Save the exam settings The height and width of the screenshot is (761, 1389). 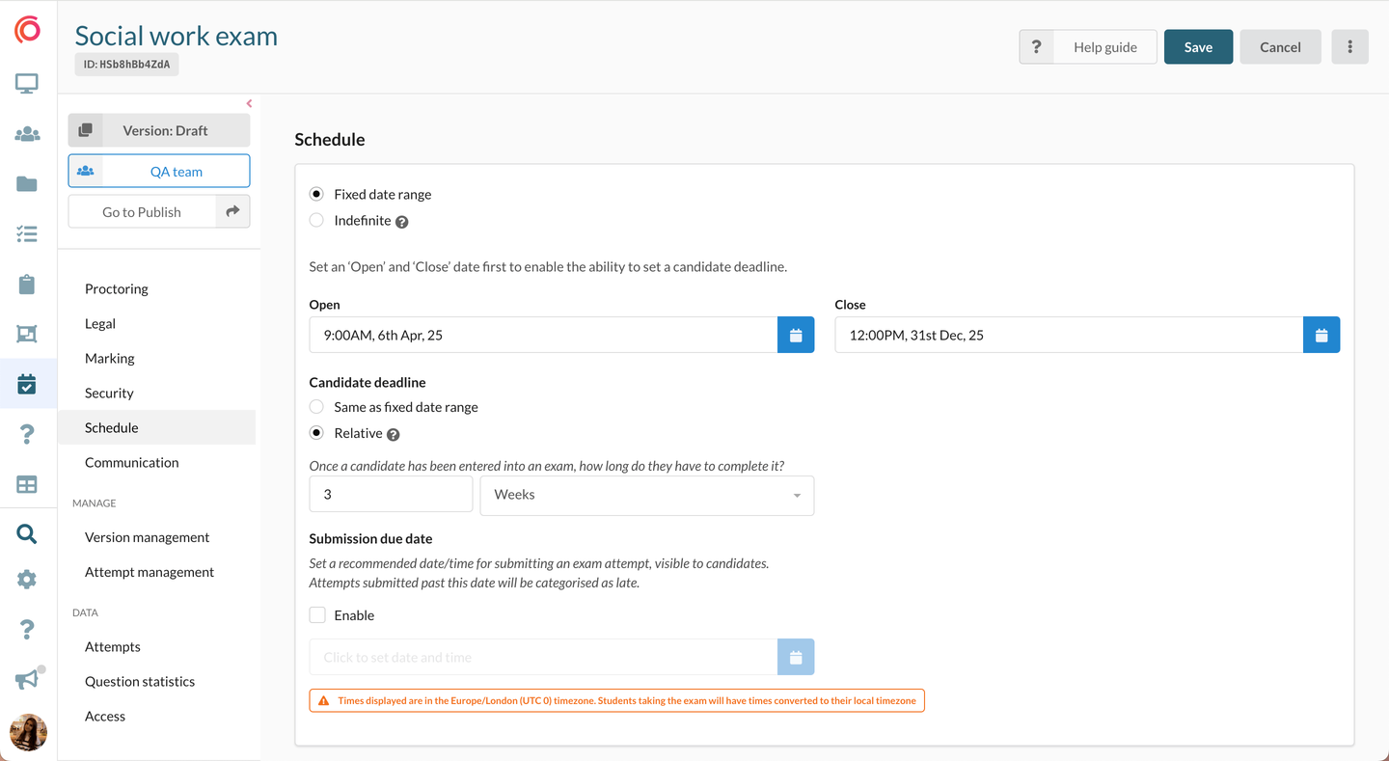coord(1198,47)
